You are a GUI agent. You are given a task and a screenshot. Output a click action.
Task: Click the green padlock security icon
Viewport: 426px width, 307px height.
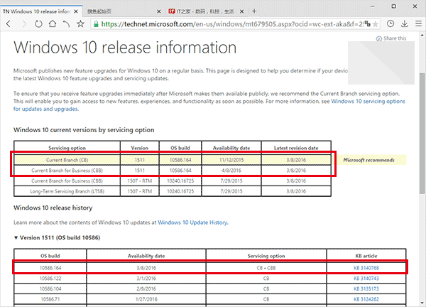(x=96, y=24)
